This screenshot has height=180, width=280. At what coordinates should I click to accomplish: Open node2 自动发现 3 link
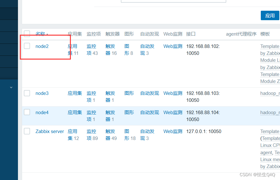[147, 50]
